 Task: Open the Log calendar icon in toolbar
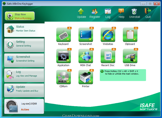pyautogui.click(x=108, y=11)
